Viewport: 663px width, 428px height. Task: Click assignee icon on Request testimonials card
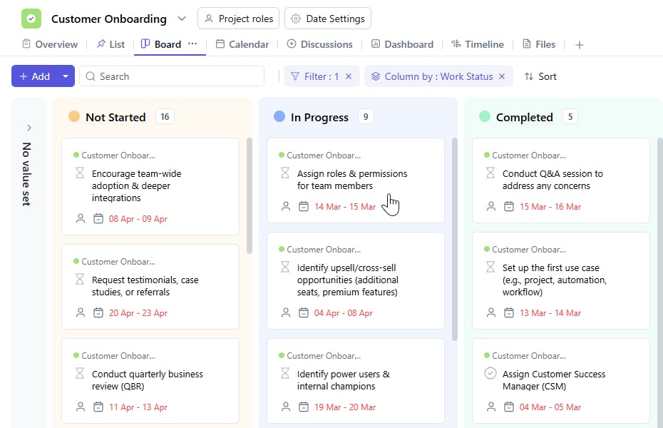(81, 312)
